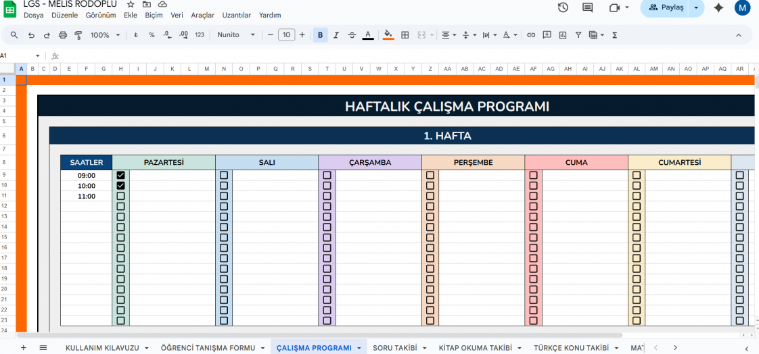This screenshot has height=354, width=759.
Task: Toggle italic formatting
Action: 336,35
